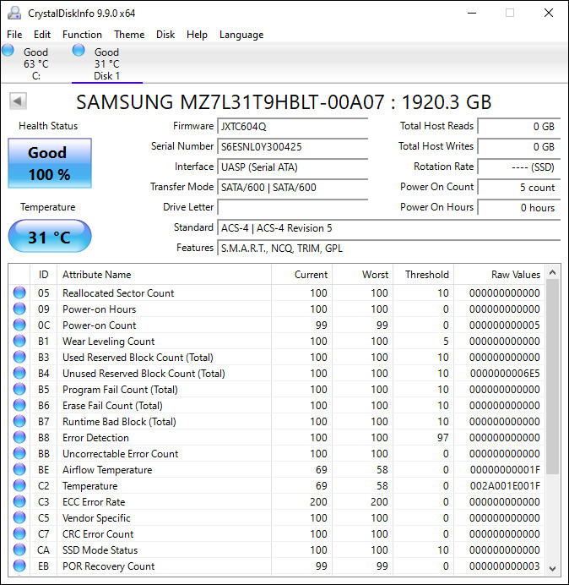Open the Theme menu
The height and width of the screenshot is (585, 569).
(129, 35)
